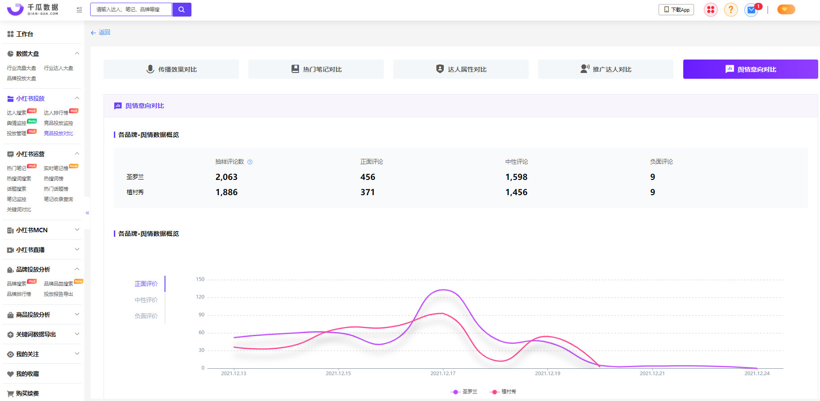Click the 返回 link
This screenshot has height=401, width=820.
pyautogui.click(x=104, y=33)
